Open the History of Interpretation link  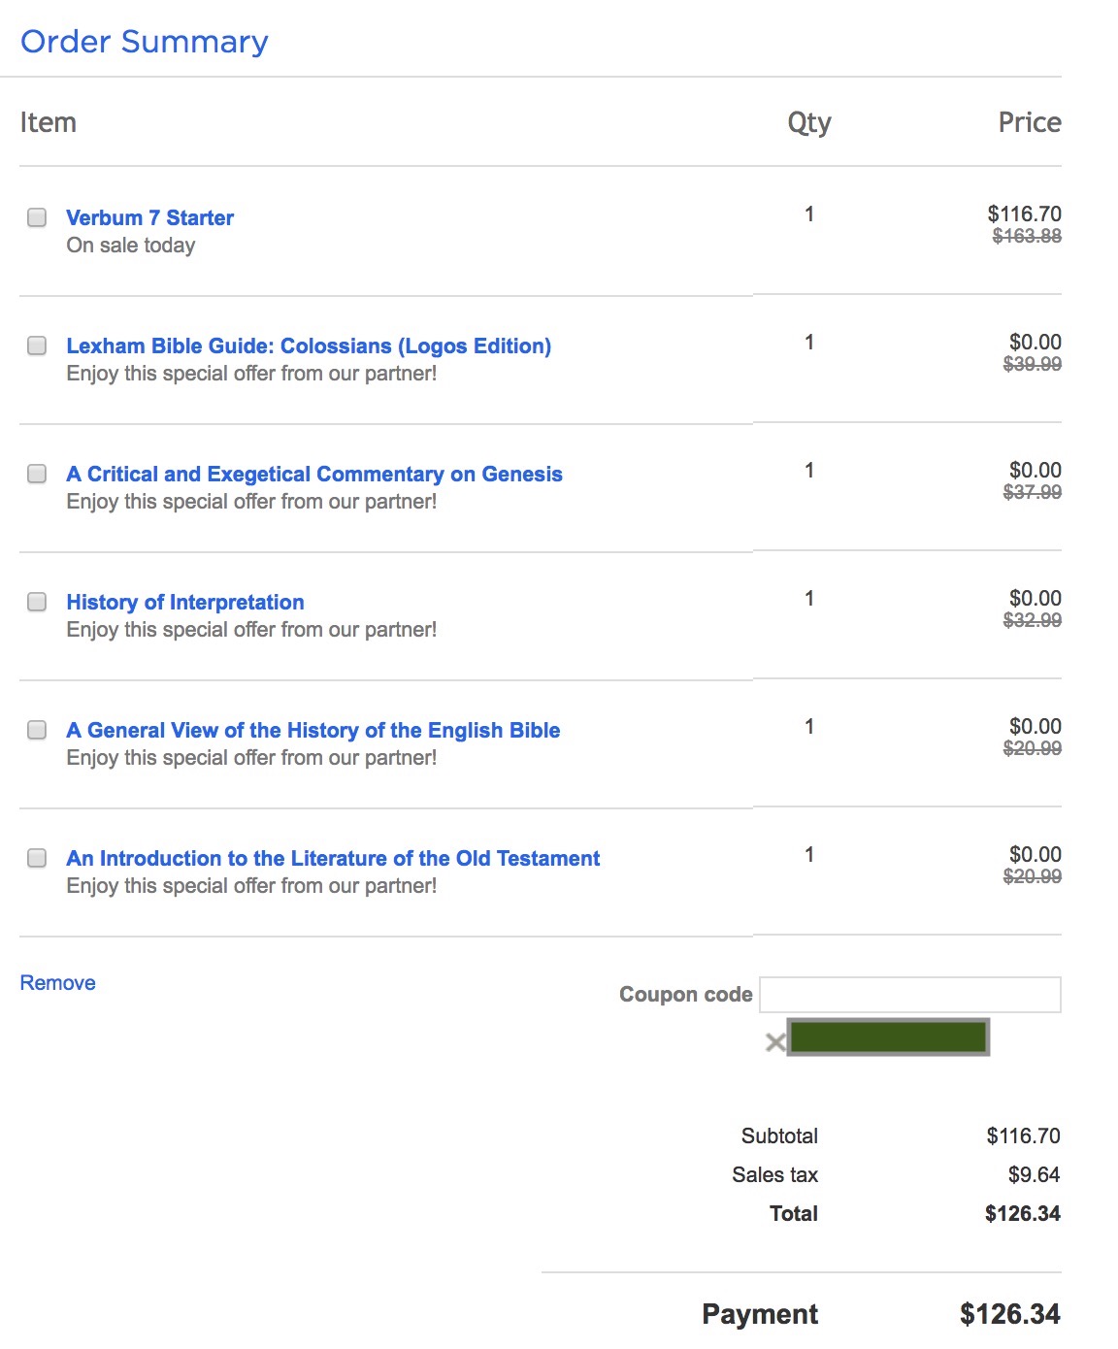(185, 602)
